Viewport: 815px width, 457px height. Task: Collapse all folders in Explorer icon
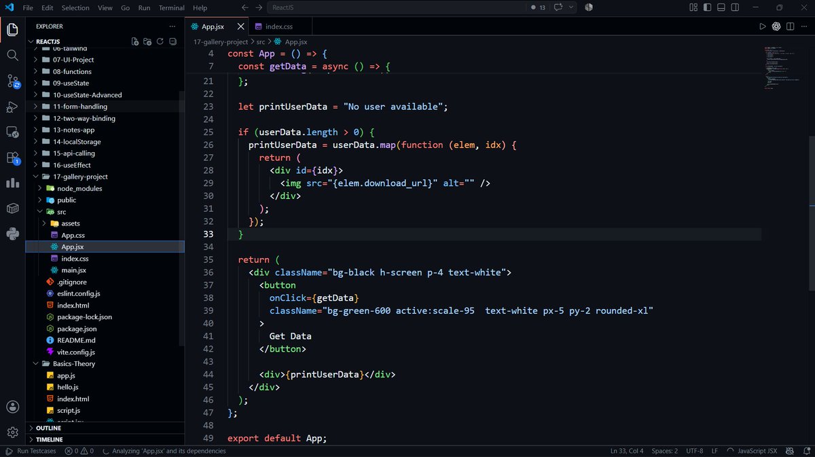pos(172,41)
